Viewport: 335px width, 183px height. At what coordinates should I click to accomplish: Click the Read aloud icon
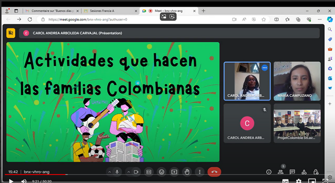(x=244, y=19)
